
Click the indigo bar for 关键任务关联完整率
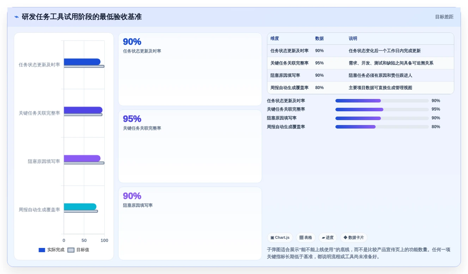pyautogui.click(x=83, y=110)
